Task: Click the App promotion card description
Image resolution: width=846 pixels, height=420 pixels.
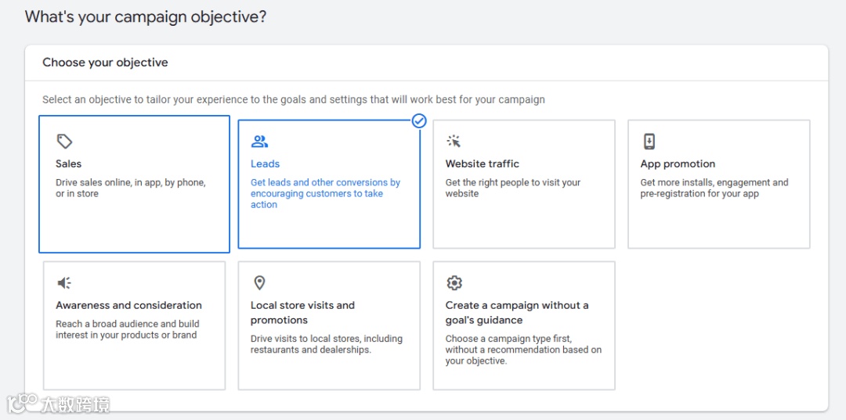Action: point(714,188)
